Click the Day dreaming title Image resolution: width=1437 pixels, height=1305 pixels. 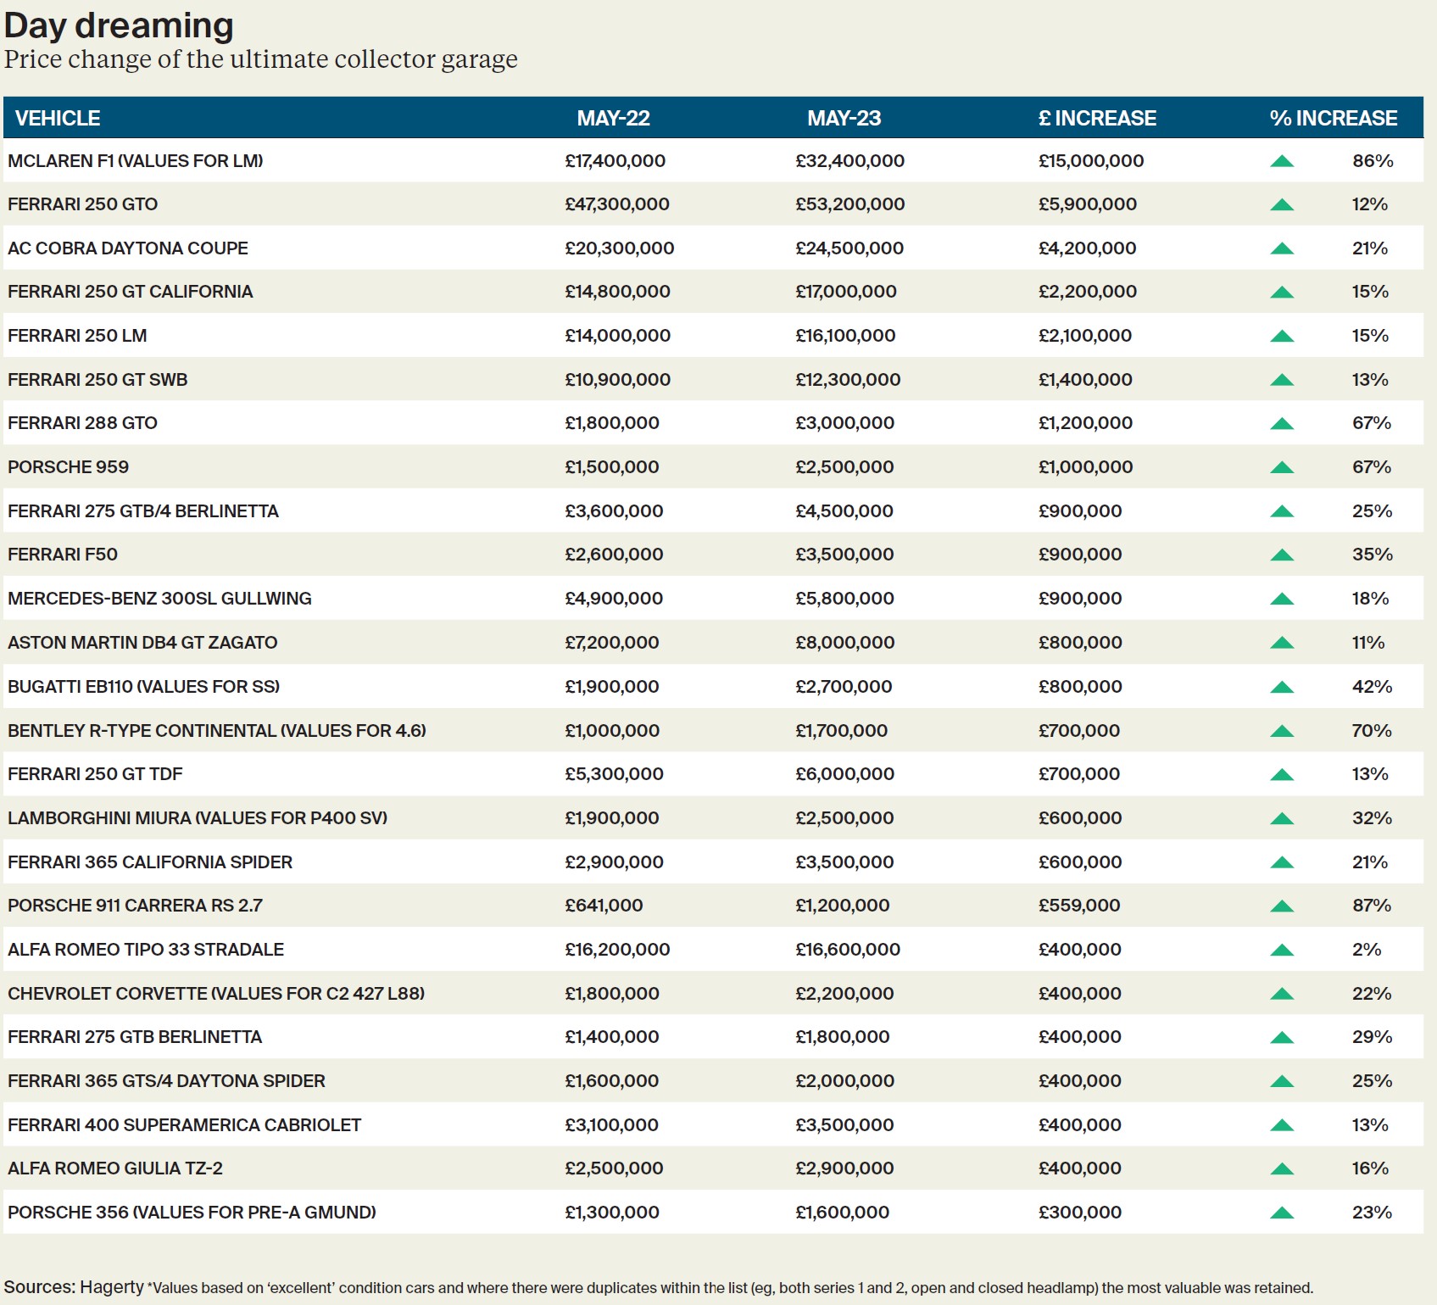[119, 25]
